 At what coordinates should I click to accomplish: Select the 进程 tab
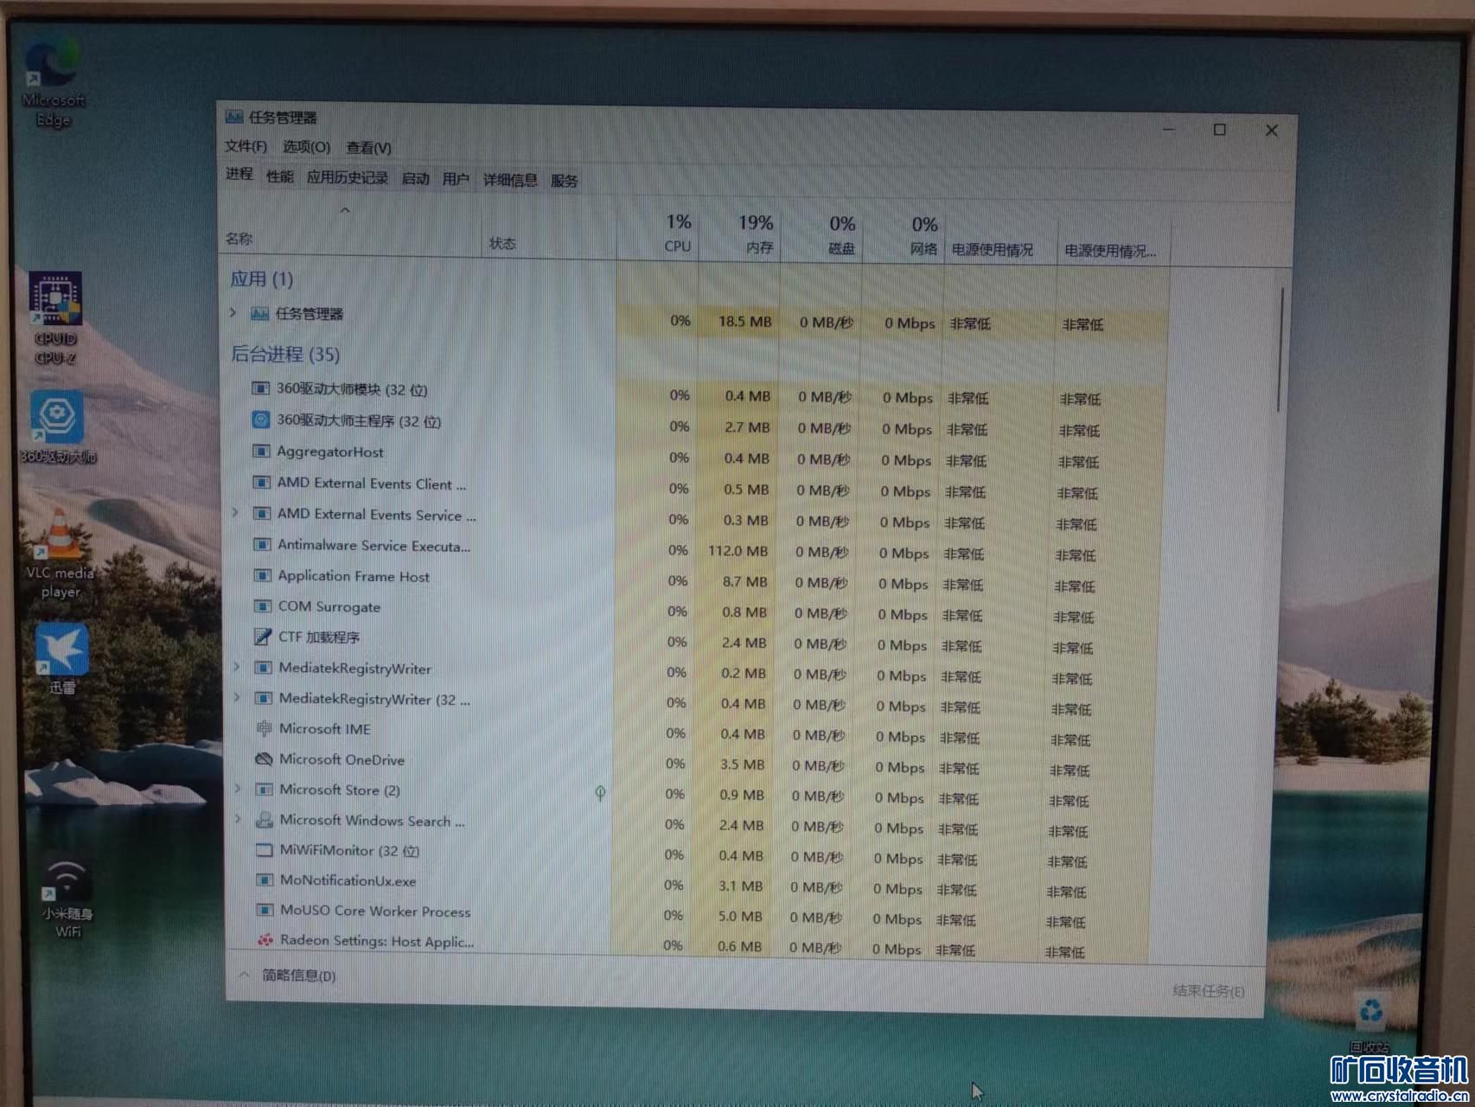point(239,174)
